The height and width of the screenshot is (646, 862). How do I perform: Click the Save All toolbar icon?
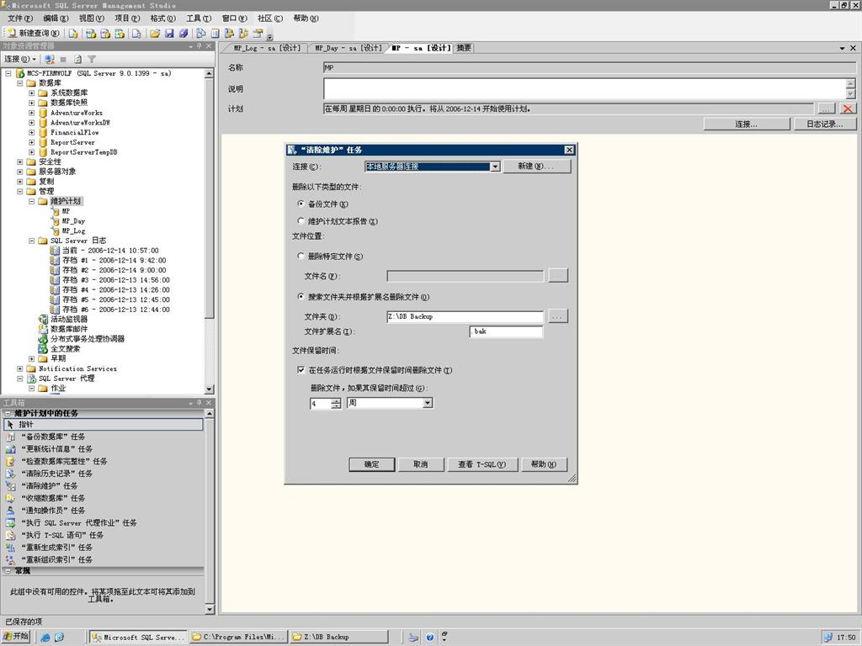(184, 34)
